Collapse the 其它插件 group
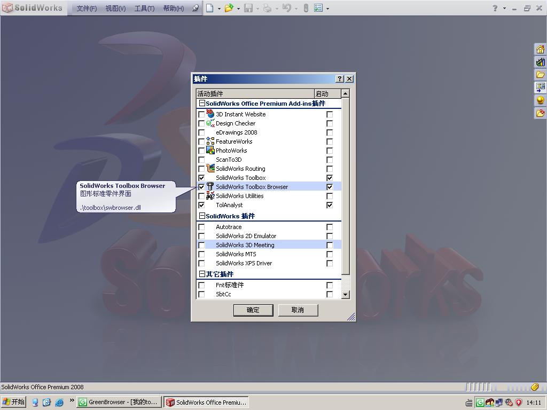Image resolution: width=547 pixels, height=410 pixels. 201,274
